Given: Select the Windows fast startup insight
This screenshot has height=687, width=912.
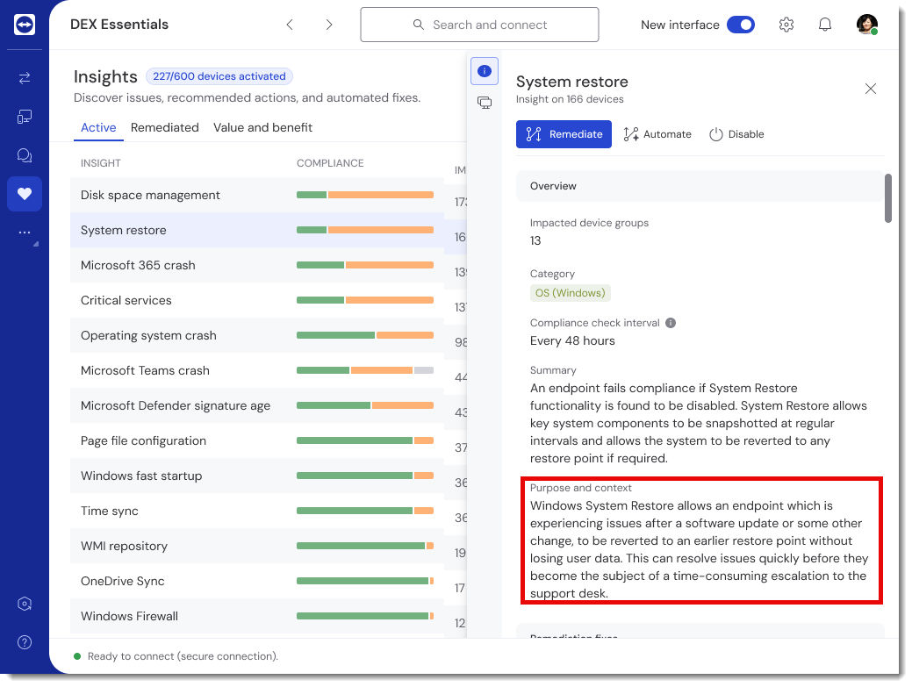Looking at the screenshot, I should (x=141, y=476).
